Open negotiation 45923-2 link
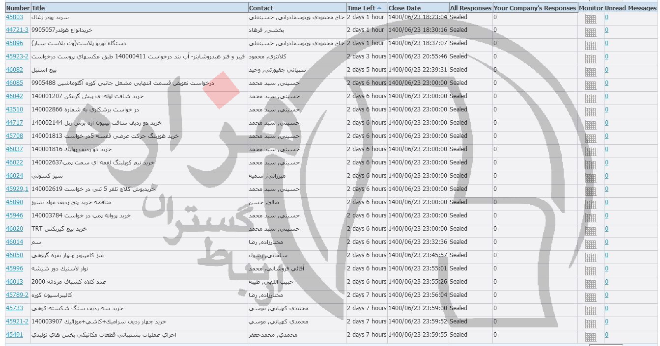Screen dimensions: 660x346 (x=17, y=57)
